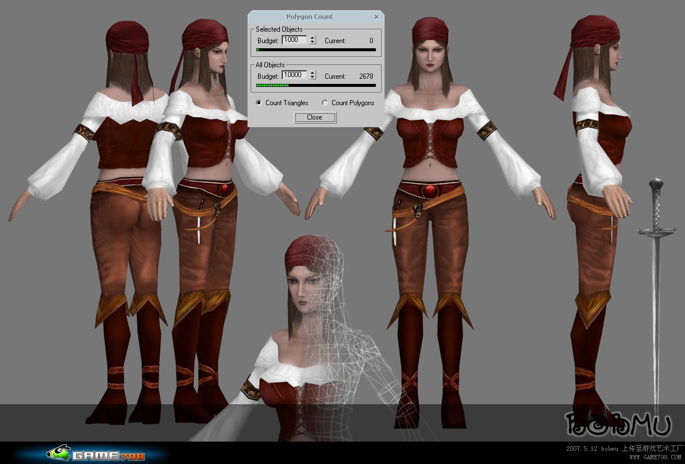
Task: Click the Selected Objects polygon progress bar
Action: click(316, 50)
